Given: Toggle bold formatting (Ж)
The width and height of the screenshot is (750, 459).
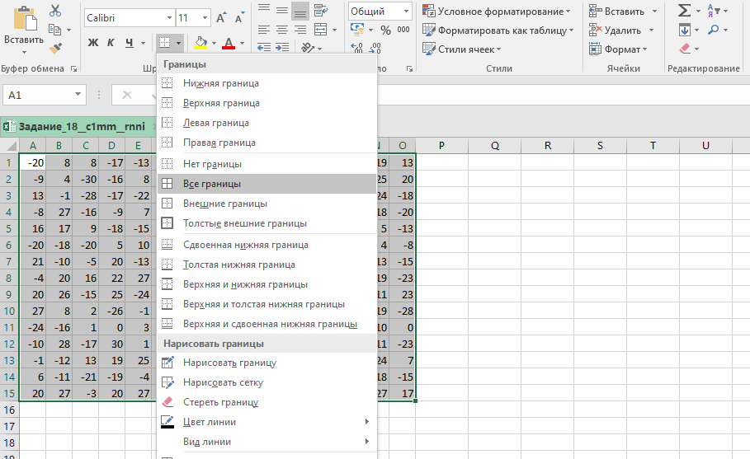Looking at the screenshot, I should [93, 43].
